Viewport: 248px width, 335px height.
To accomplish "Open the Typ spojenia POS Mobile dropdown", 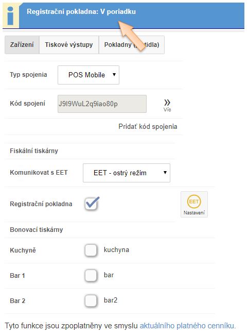I will point(88,75).
